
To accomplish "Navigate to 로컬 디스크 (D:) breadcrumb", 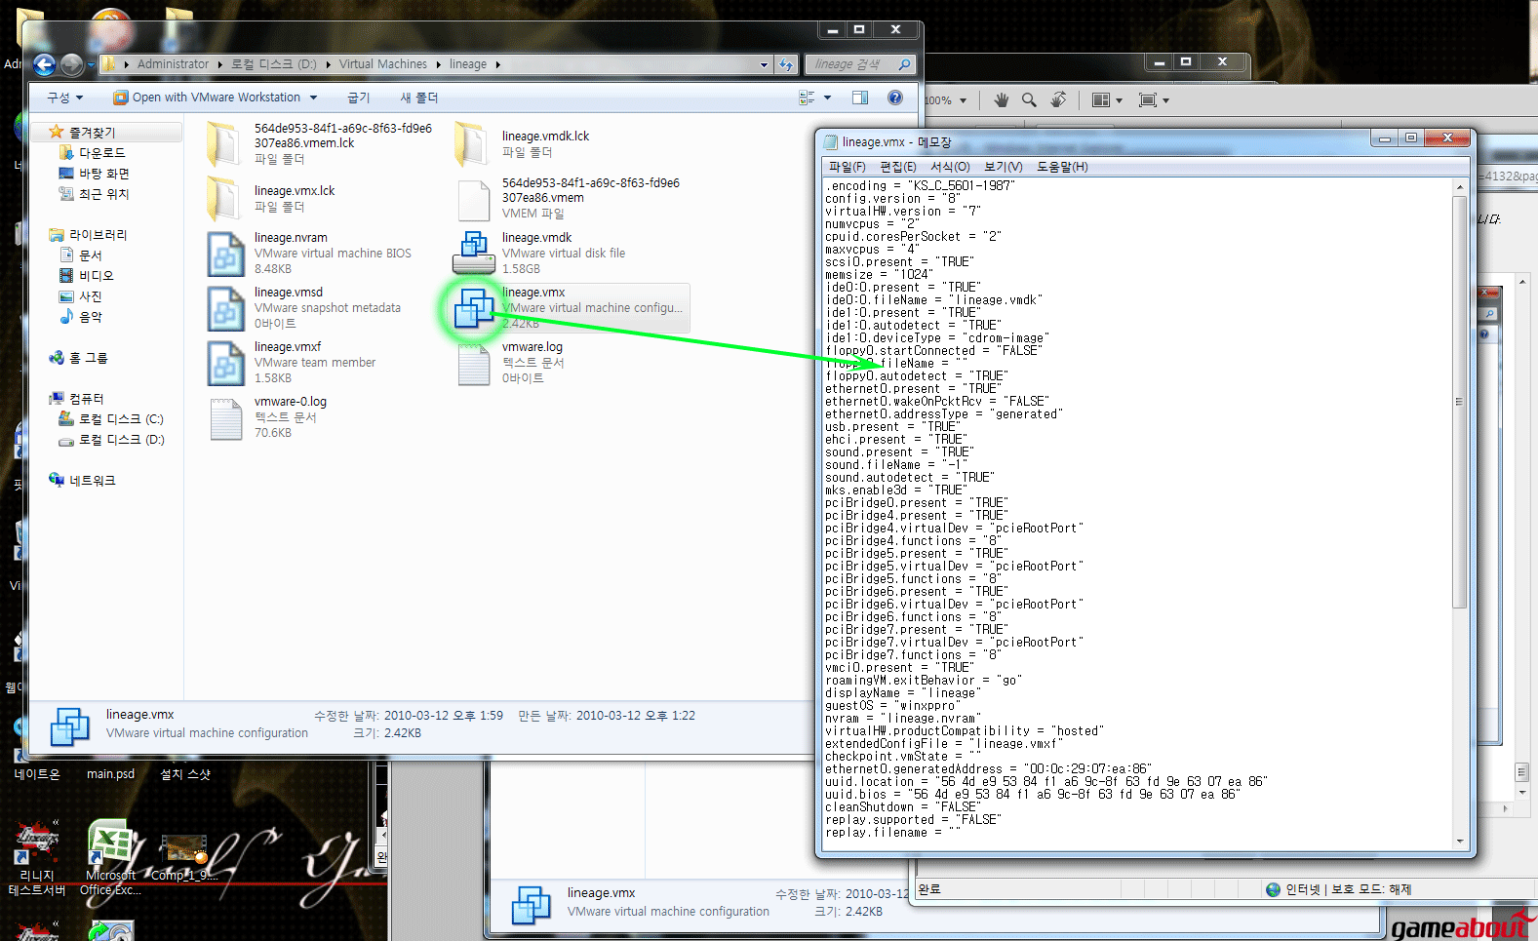I will coord(273,64).
